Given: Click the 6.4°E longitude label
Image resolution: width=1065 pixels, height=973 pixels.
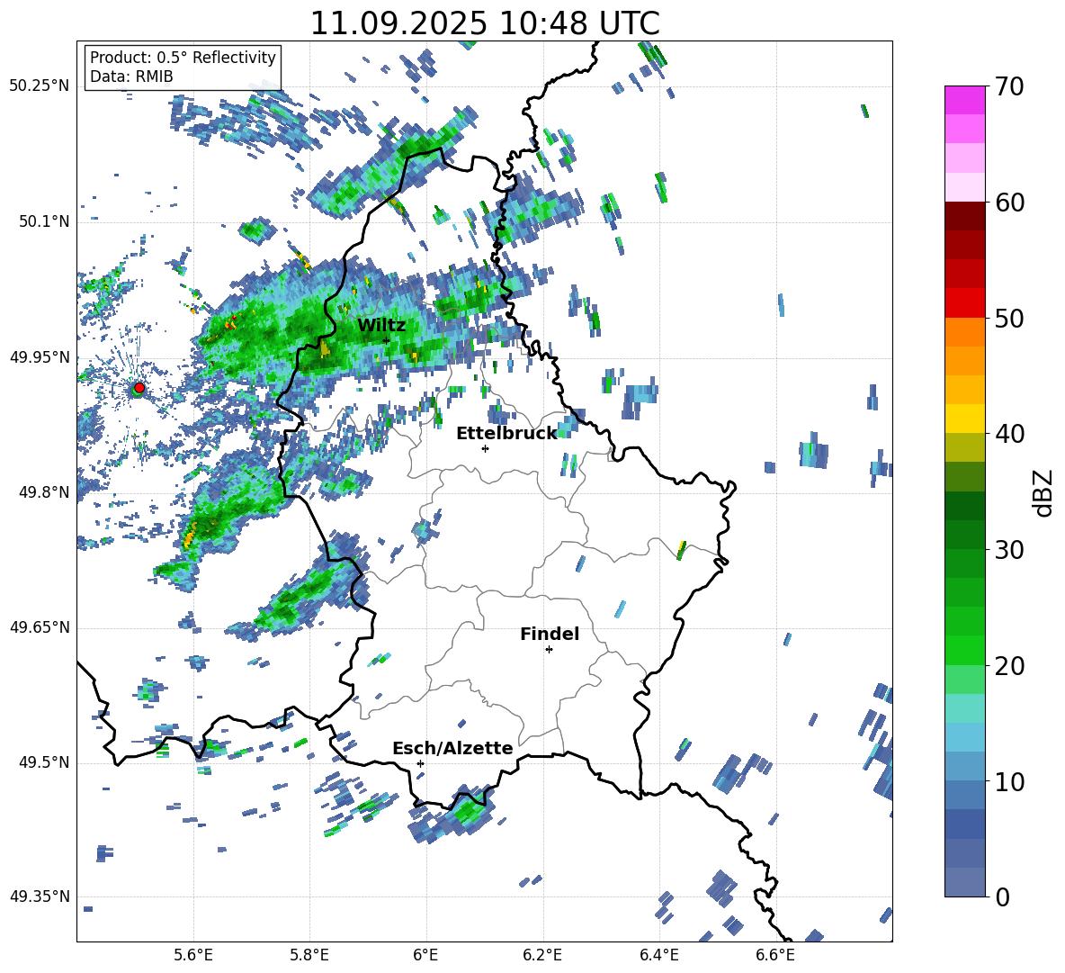Looking at the screenshot, I should (658, 955).
